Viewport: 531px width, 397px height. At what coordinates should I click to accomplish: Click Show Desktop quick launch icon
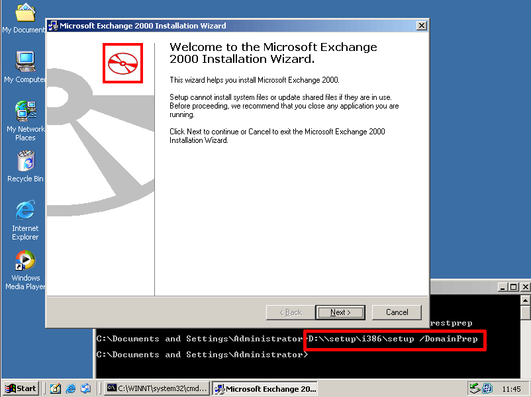(55, 388)
